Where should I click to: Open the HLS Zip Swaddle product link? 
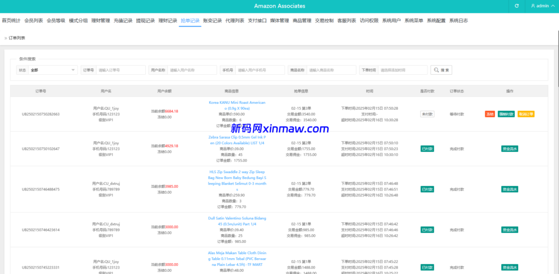(x=237, y=181)
